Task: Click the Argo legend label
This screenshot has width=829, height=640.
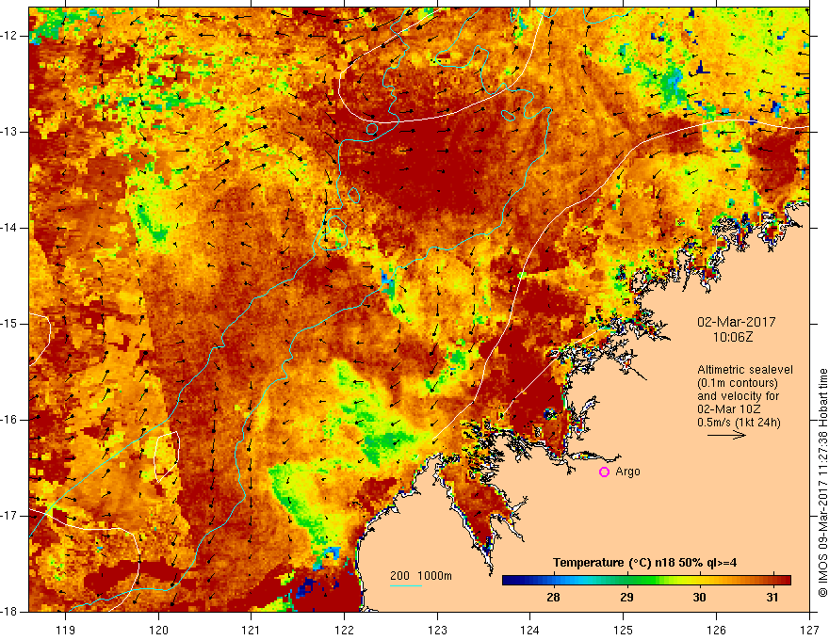Action: point(627,472)
